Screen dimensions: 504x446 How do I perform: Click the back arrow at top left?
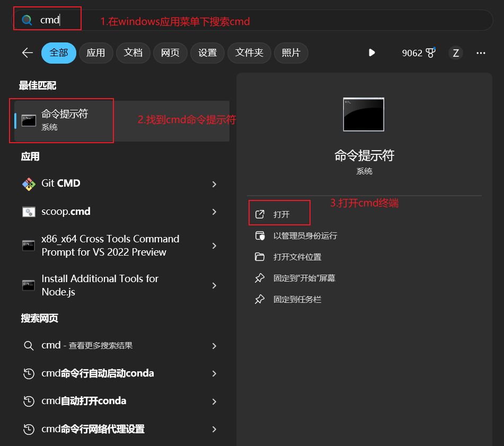[26, 53]
